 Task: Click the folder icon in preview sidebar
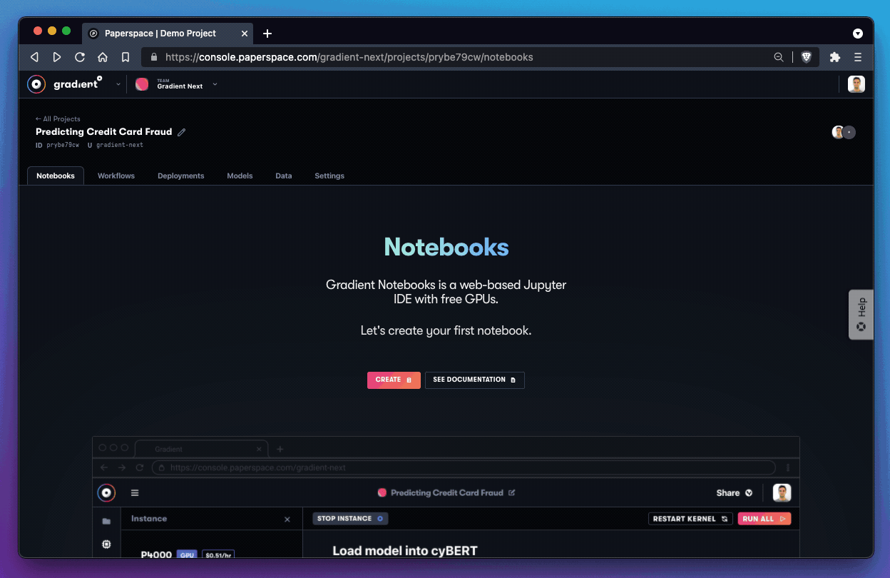click(106, 522)
